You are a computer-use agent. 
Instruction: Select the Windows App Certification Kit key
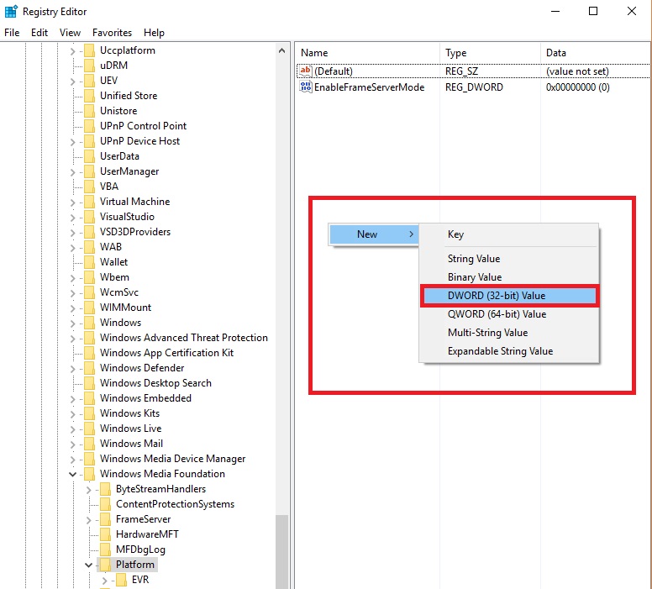coord(166,353)
